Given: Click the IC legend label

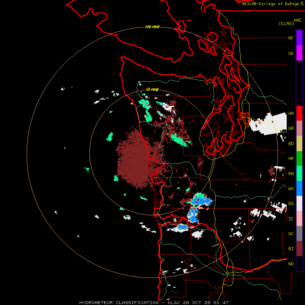Looking at the screenshot, I should point(291,219).
